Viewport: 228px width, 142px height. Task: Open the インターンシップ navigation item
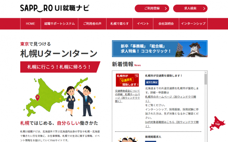(x=193, y=24)
